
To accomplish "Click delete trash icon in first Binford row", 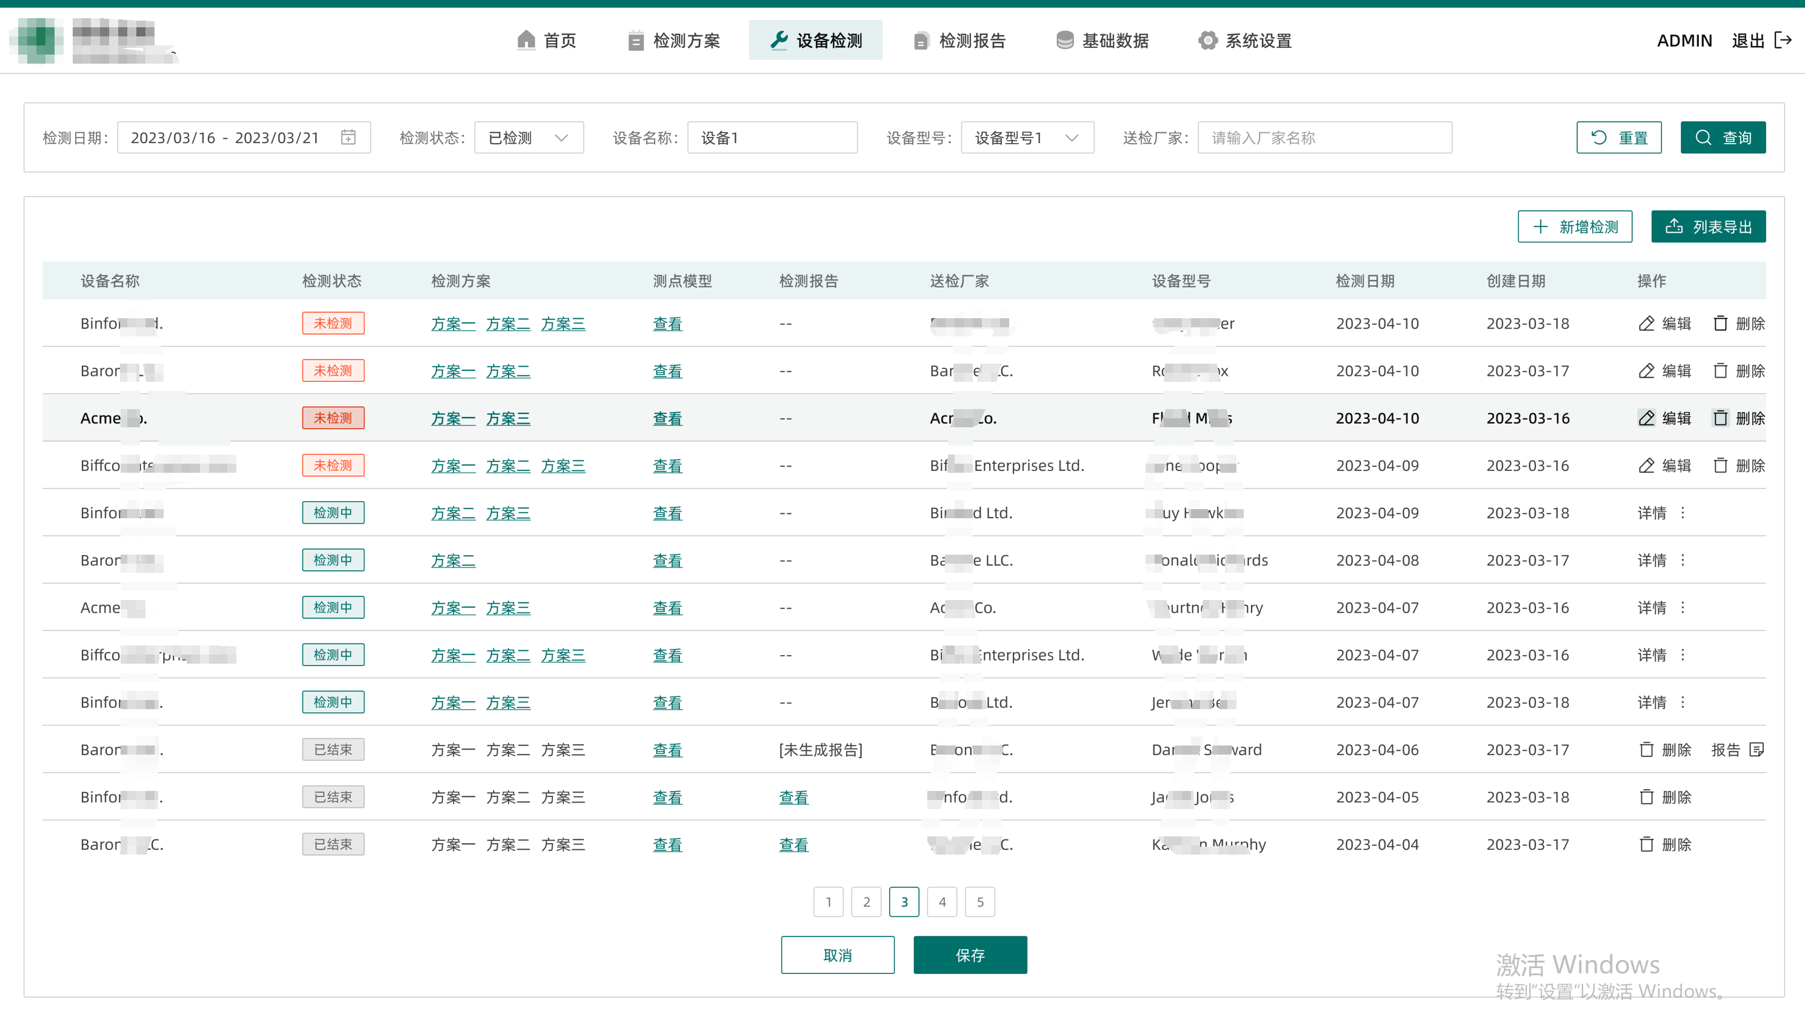I will (1720, 324).
